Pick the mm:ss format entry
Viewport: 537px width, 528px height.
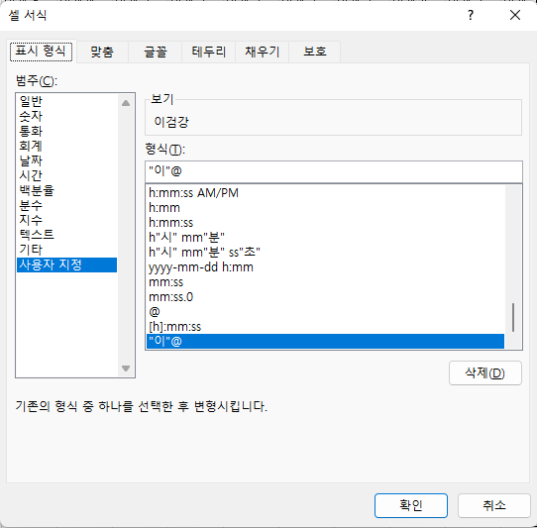click(325, 282)
